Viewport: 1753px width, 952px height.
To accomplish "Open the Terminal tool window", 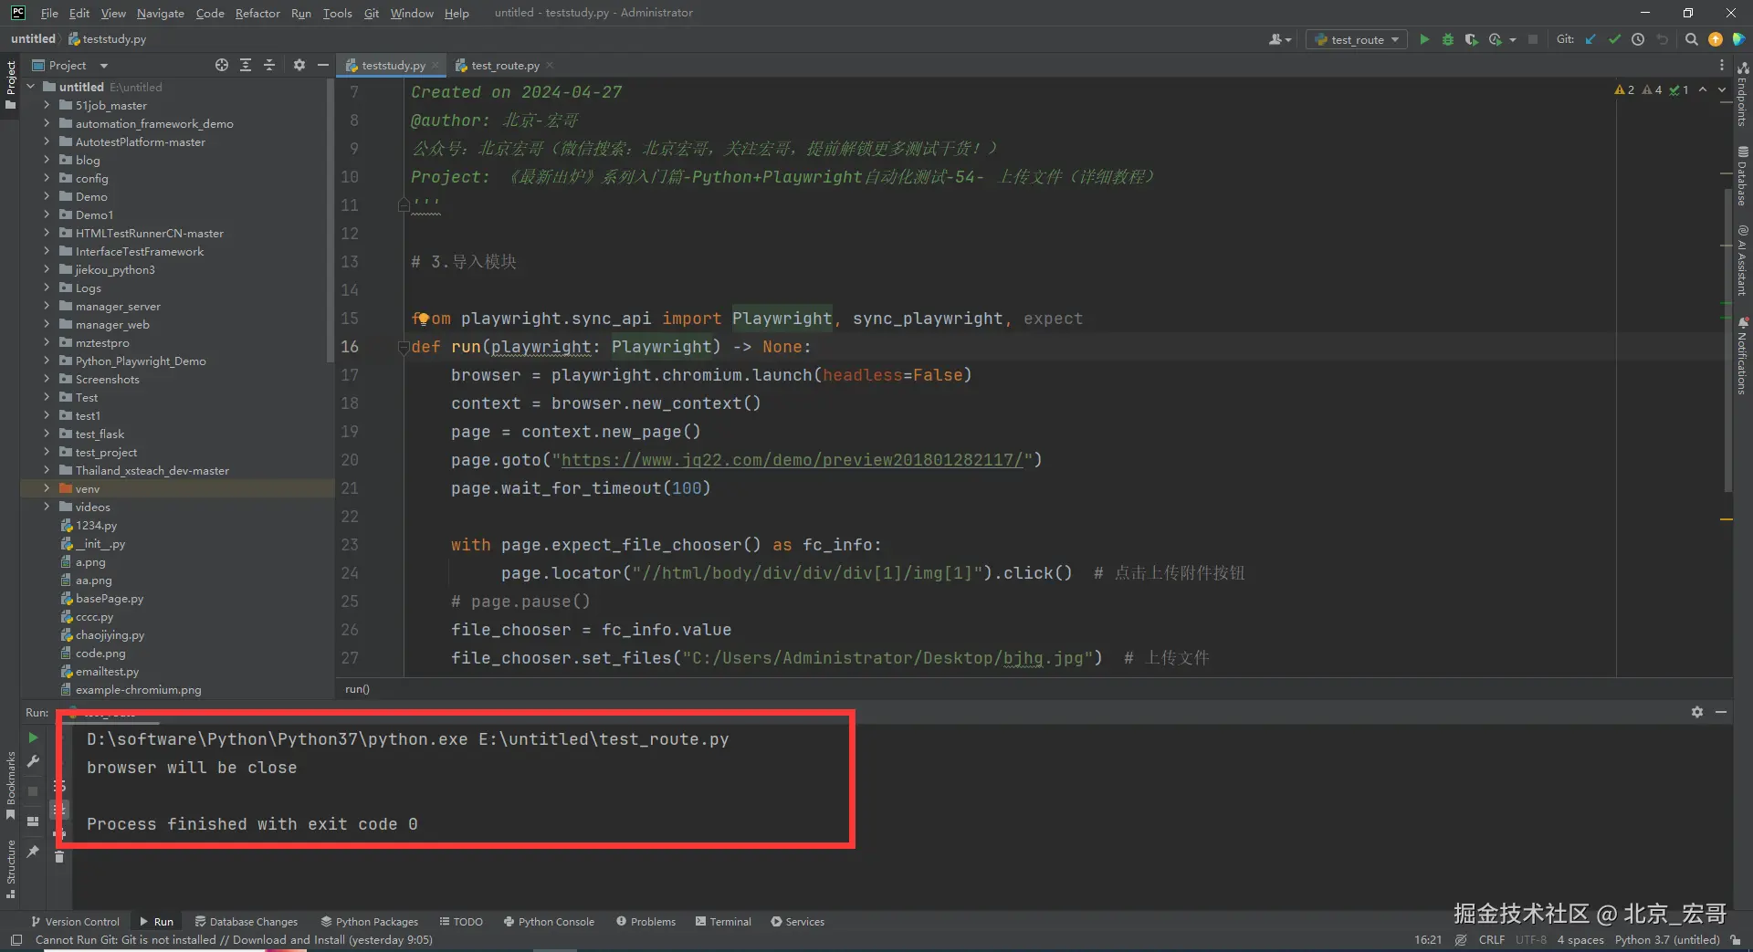I will pyautogui.click(x=723, y=921).
